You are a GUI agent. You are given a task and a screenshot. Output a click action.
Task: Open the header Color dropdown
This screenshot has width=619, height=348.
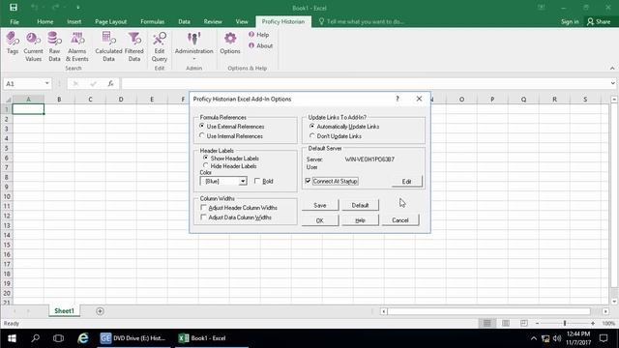pos(243,181)
